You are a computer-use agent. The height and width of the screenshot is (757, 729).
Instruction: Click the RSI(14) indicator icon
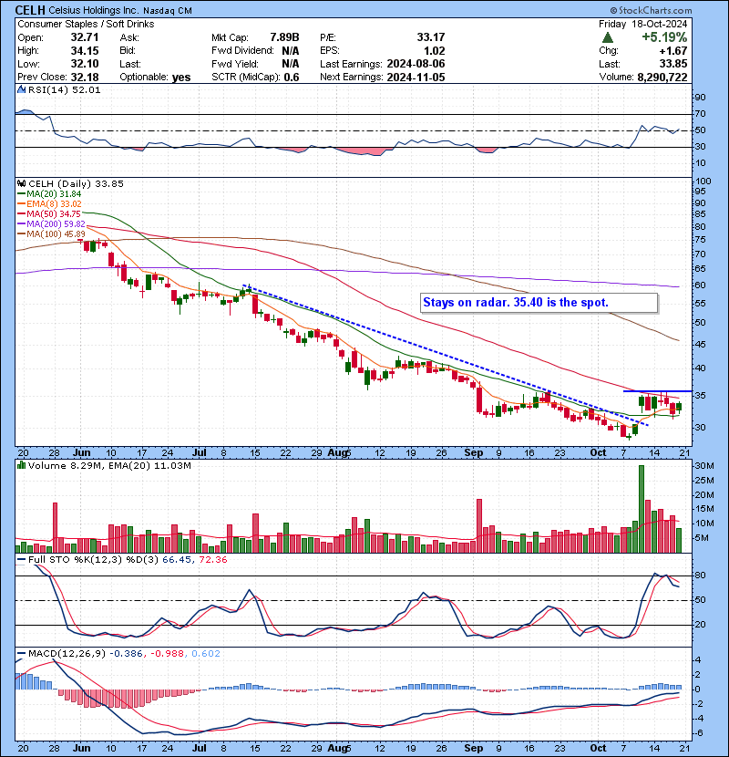pos(21,89)
